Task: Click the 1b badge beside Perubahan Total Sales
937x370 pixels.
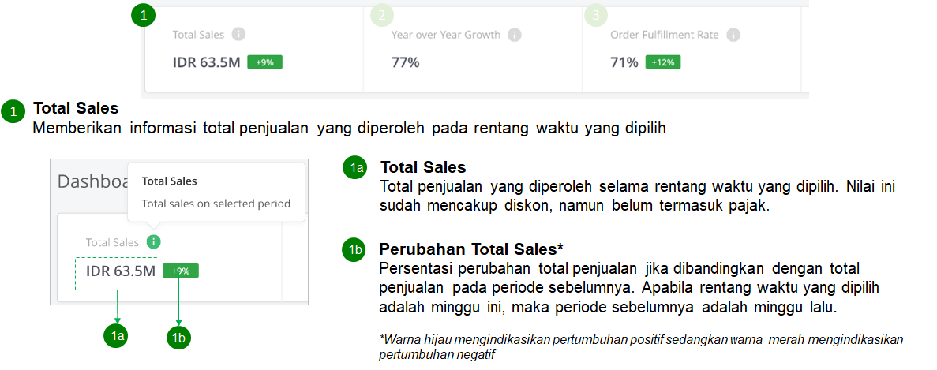Action: coord(354,249)
